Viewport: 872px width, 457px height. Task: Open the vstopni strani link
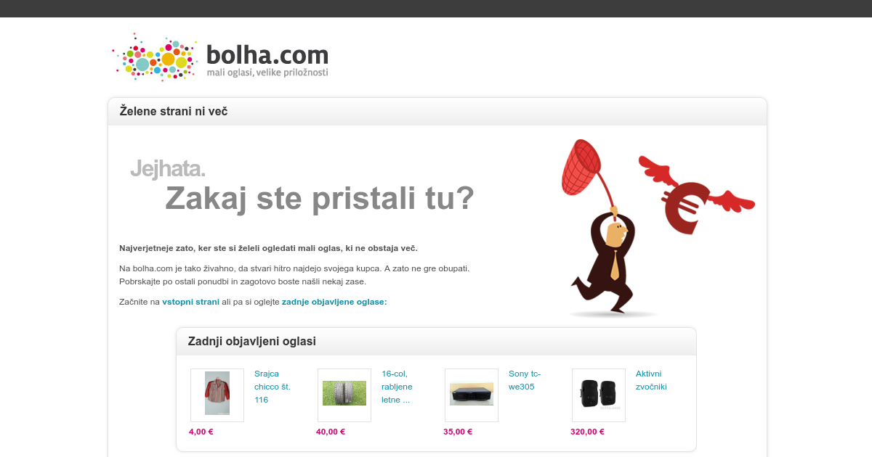tap(190, 302)
